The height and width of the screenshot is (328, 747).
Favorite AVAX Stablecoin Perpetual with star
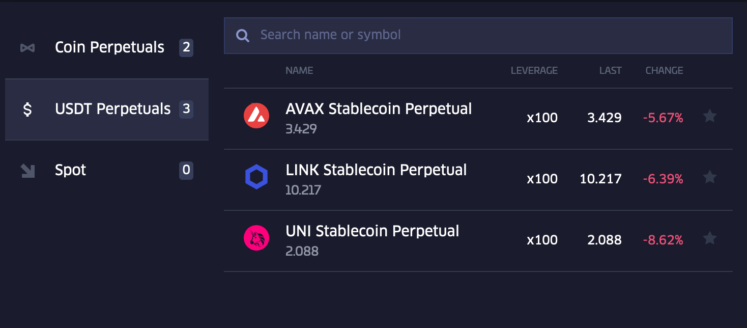[709, 117]
